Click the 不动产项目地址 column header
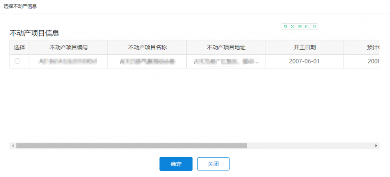The height and width of the screenshot is (177, 390). (x=226, y=48)
